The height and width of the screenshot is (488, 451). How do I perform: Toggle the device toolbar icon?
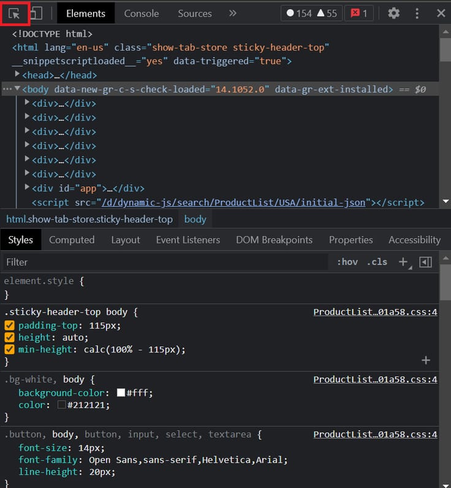click(x=36, y=13)
